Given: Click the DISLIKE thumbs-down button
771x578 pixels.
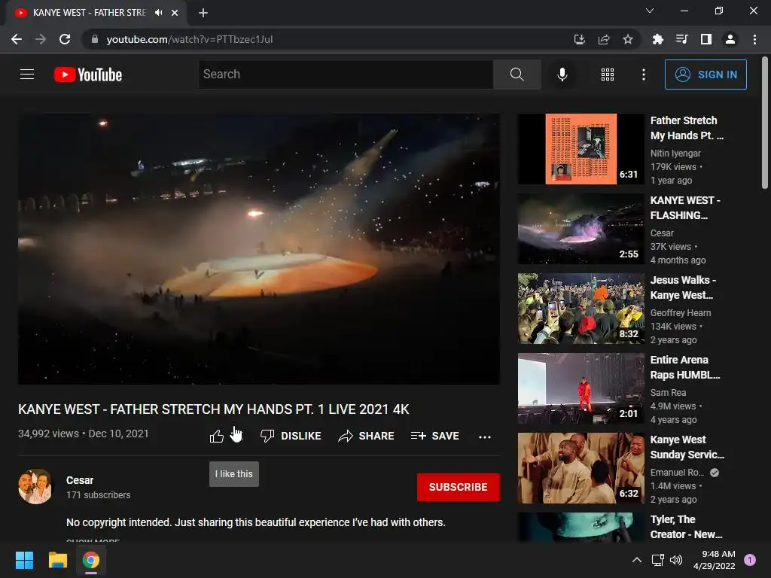Looking at the screenshot, I should click(291, 436).
